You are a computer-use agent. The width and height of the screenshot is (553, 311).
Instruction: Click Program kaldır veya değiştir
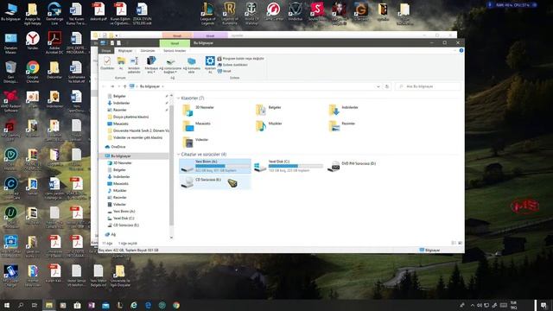coord(240,59)
